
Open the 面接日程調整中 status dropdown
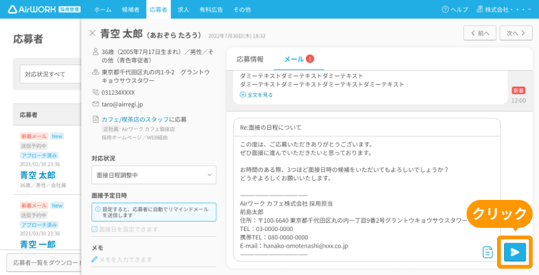tap(154, 175)
